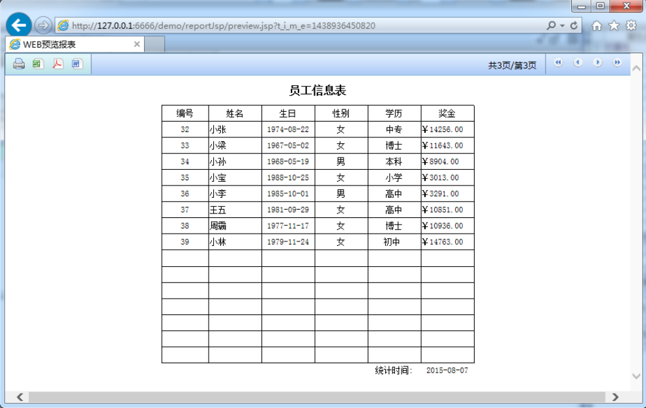Click bonus cell ¥10936.00
The width and height of the screenshot is (646, 408).
coord(447,225)
